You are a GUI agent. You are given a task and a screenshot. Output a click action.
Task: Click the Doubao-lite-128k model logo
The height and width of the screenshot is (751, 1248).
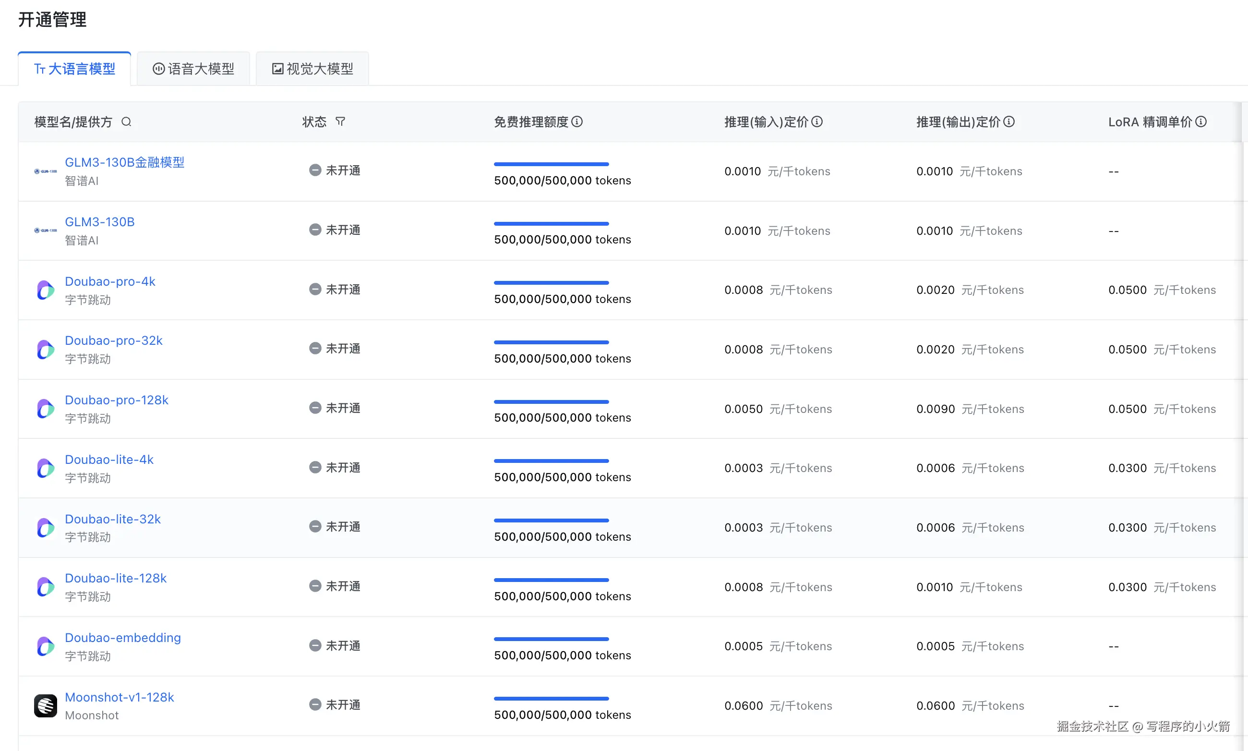pos(46,587)
